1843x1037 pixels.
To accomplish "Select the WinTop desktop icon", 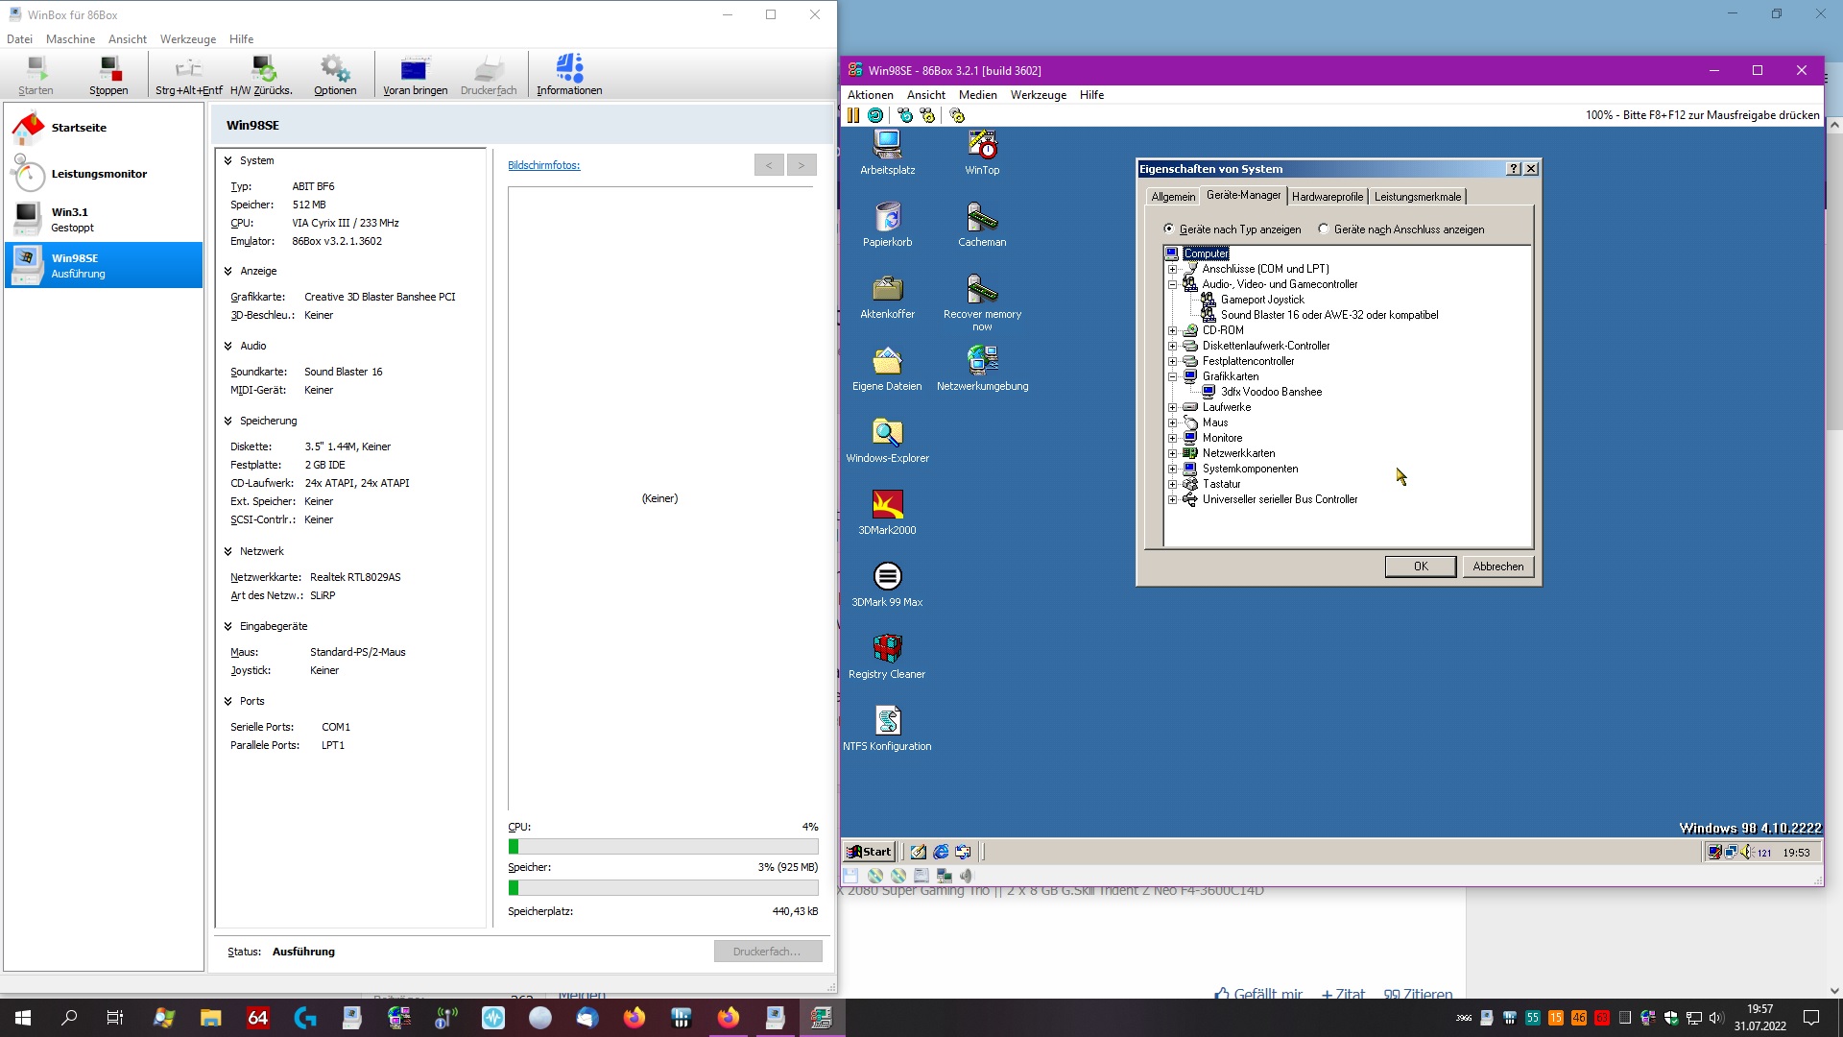I will (982, 152).
